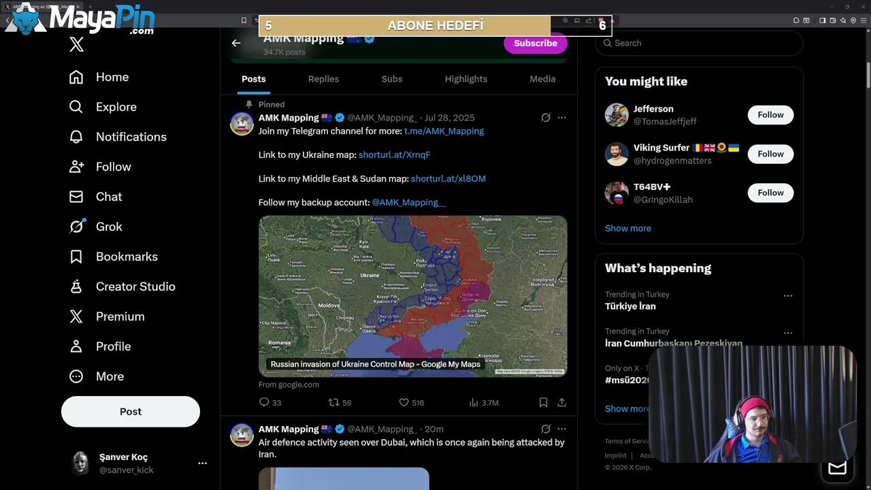Open account switcher dots beside Şanver Koç
Screen dimensions: 871x490
pos(202,463)
